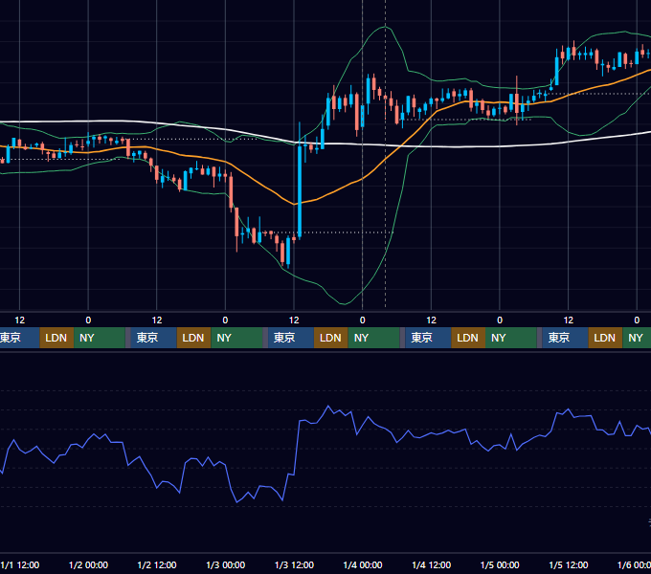Select the LDN session block on 1/1

[x=56, y=338]
